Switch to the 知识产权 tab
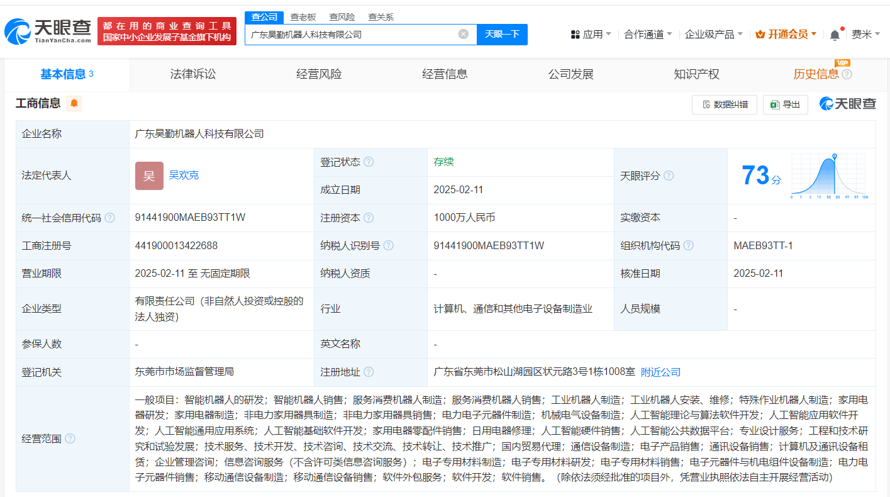Screen dimensions: 890x497 click(x=696, y=74)
